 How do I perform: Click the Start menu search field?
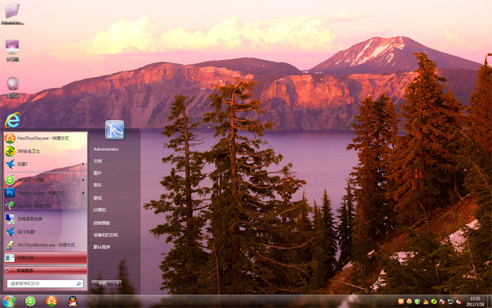45,284
